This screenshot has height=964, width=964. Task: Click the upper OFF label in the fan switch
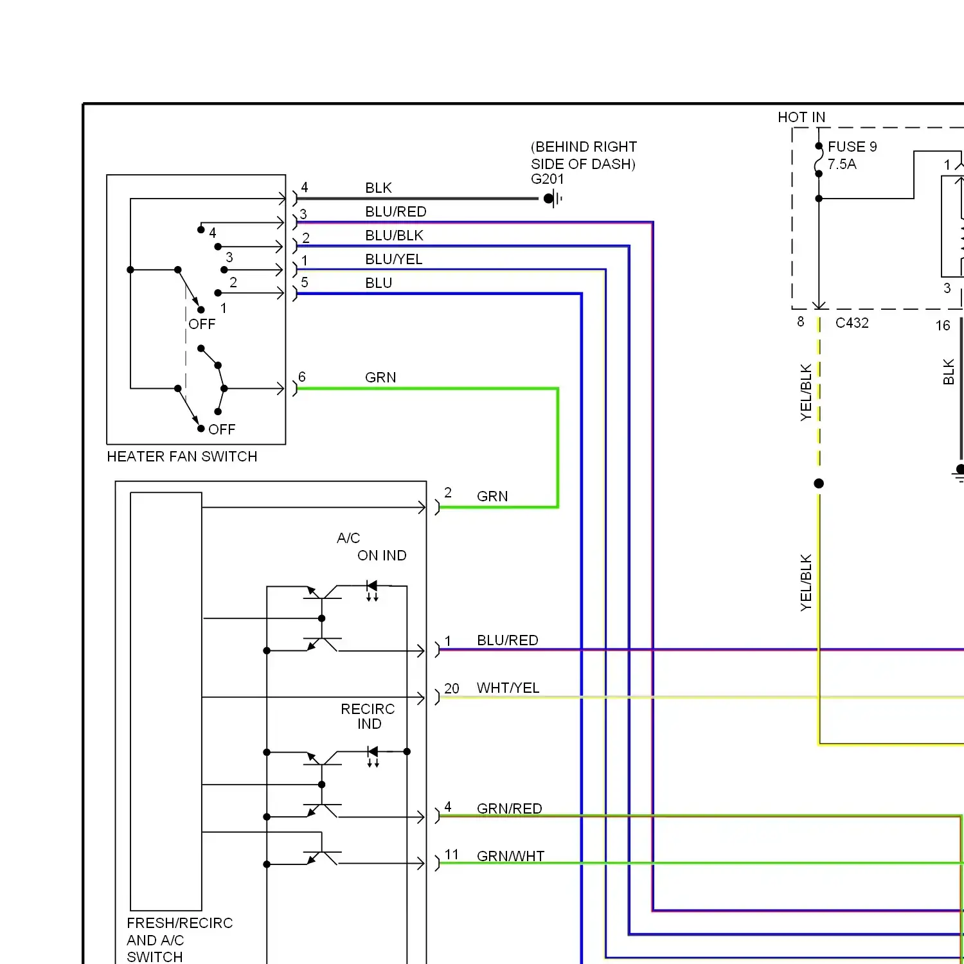tap(202, 324)
